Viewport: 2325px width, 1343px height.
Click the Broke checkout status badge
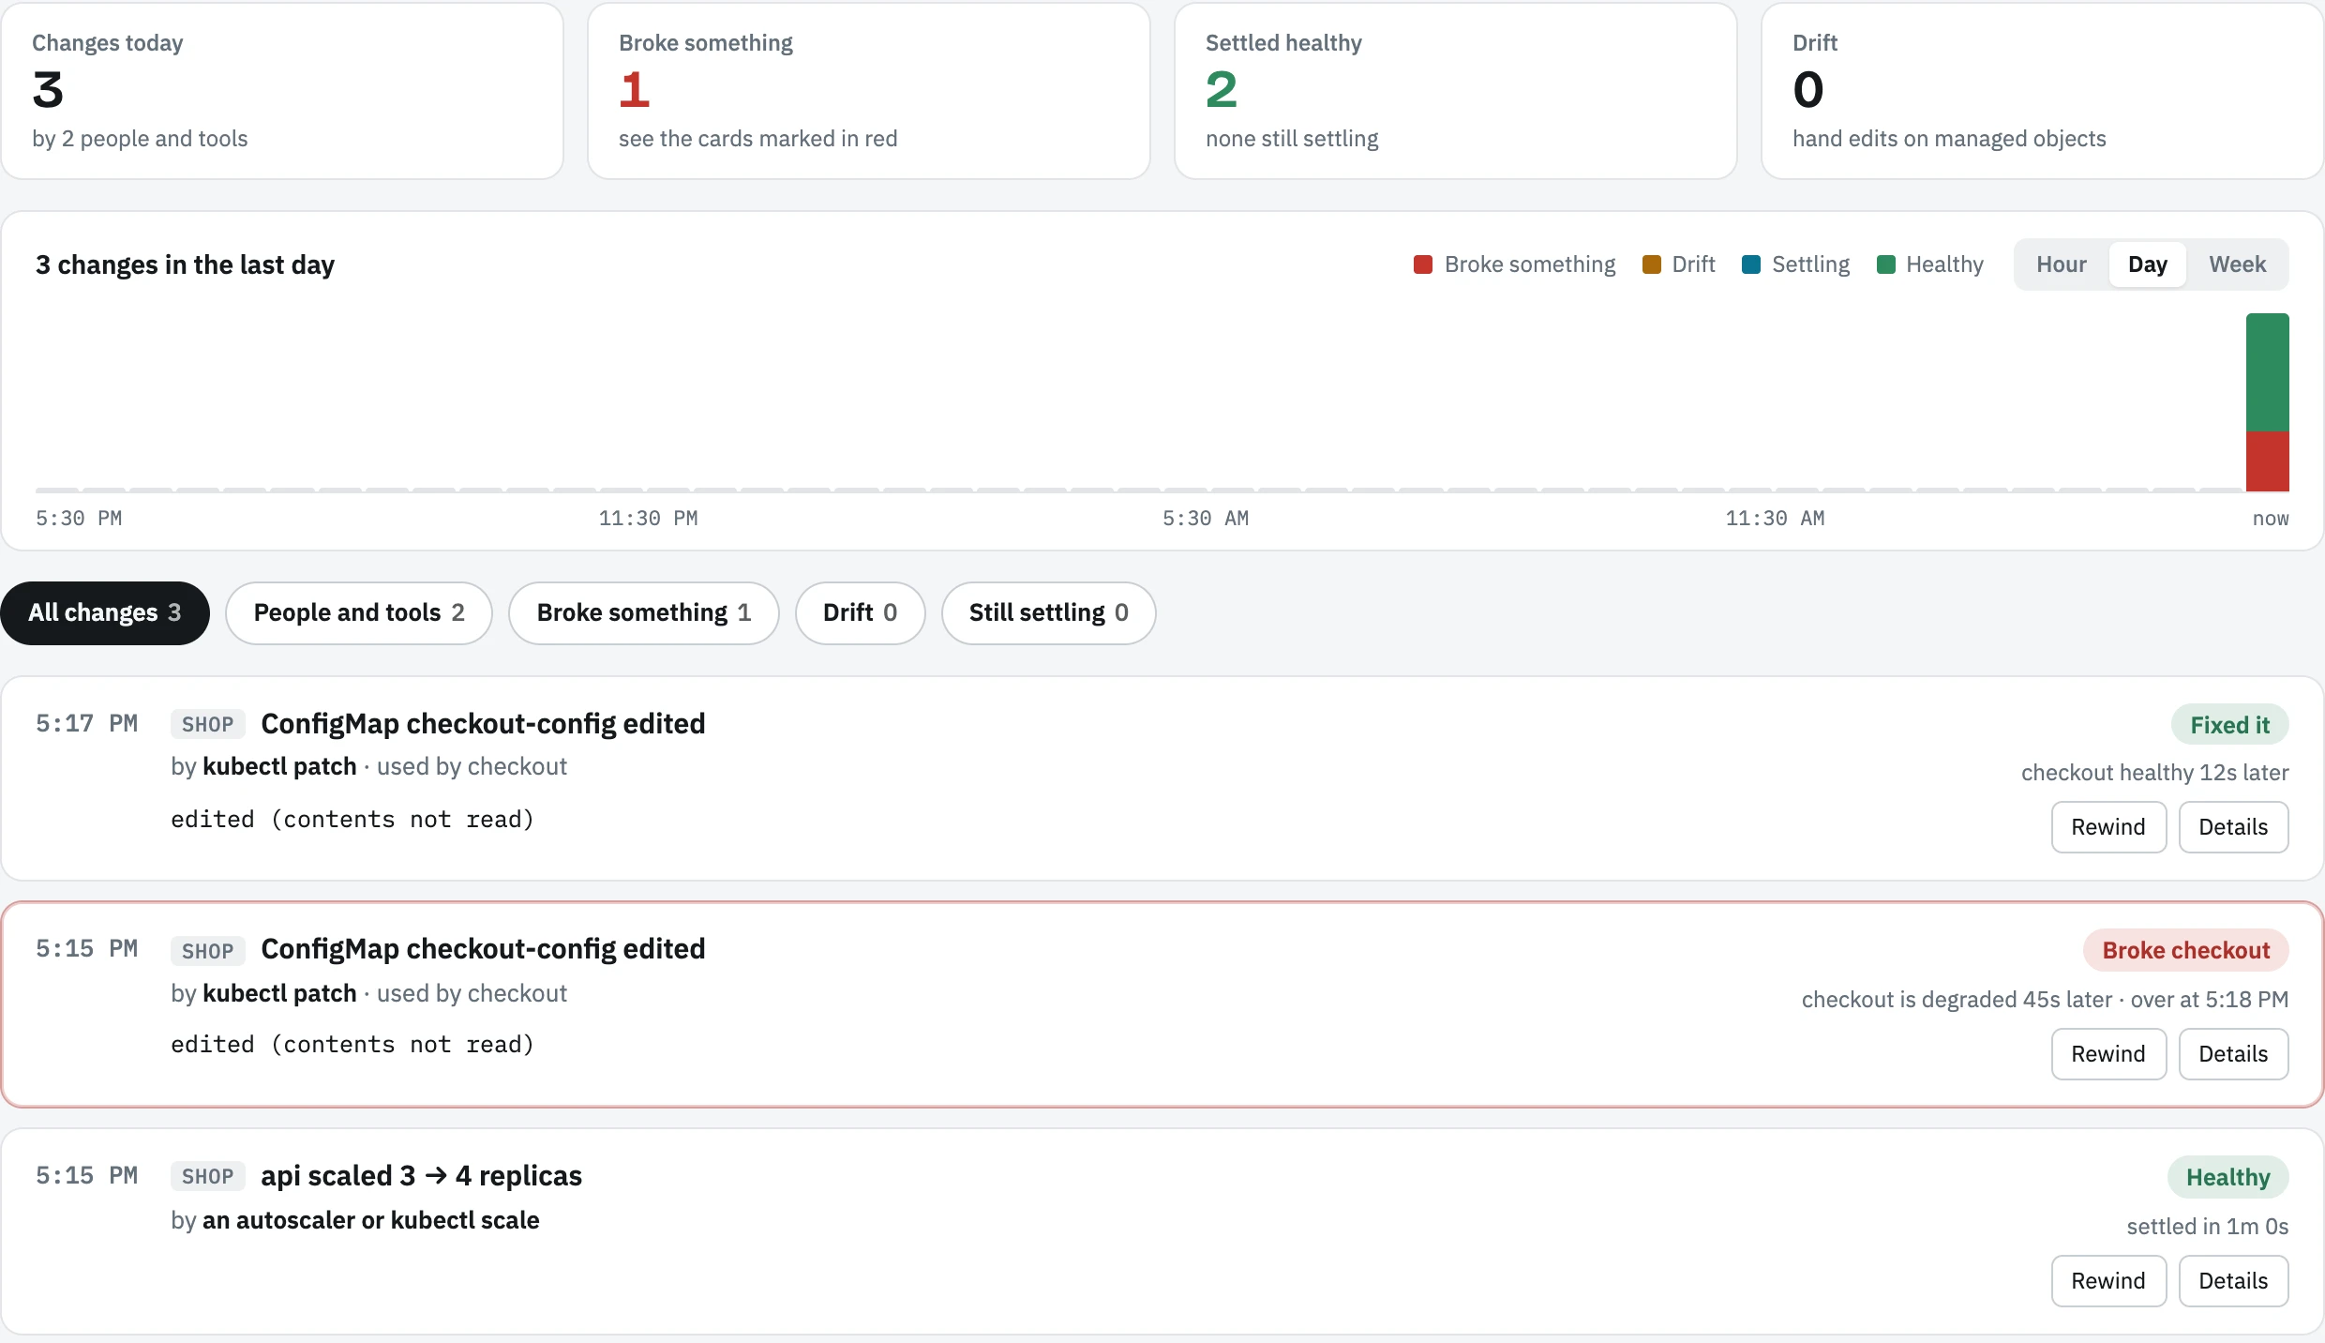tap(2185, 950)
